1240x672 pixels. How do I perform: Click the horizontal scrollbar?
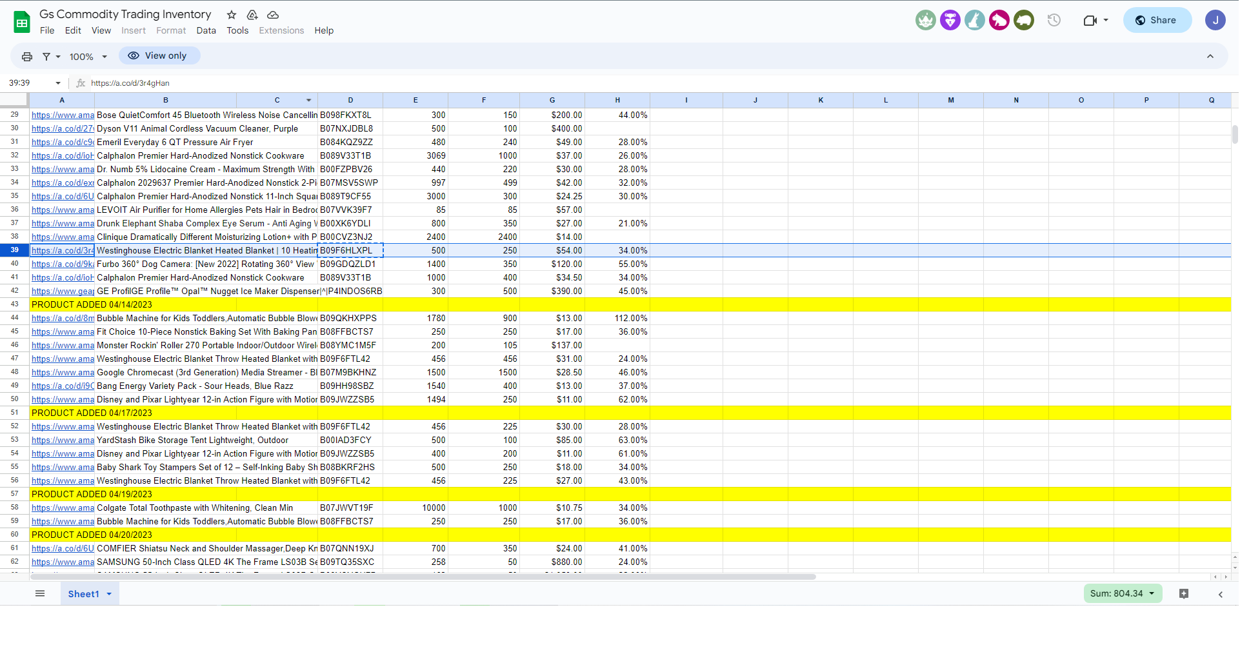point(423,577)
